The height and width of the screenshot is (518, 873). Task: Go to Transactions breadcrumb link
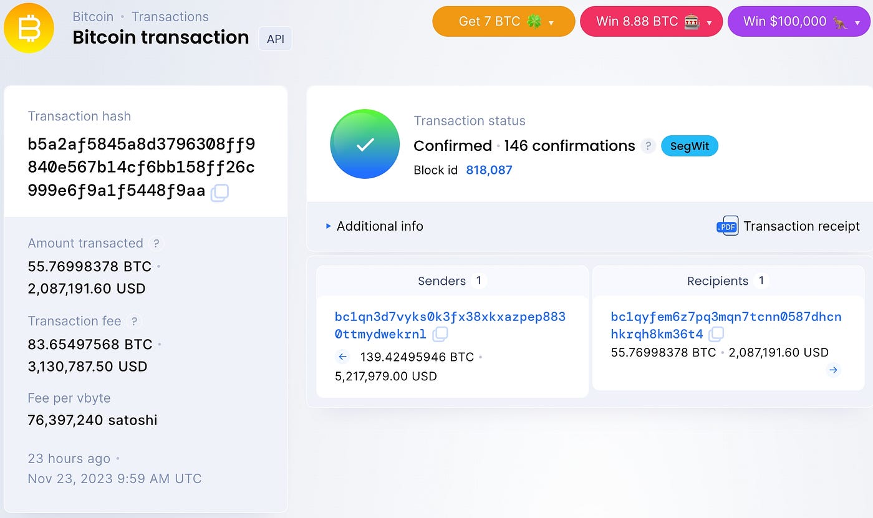(x=170, y=17)
